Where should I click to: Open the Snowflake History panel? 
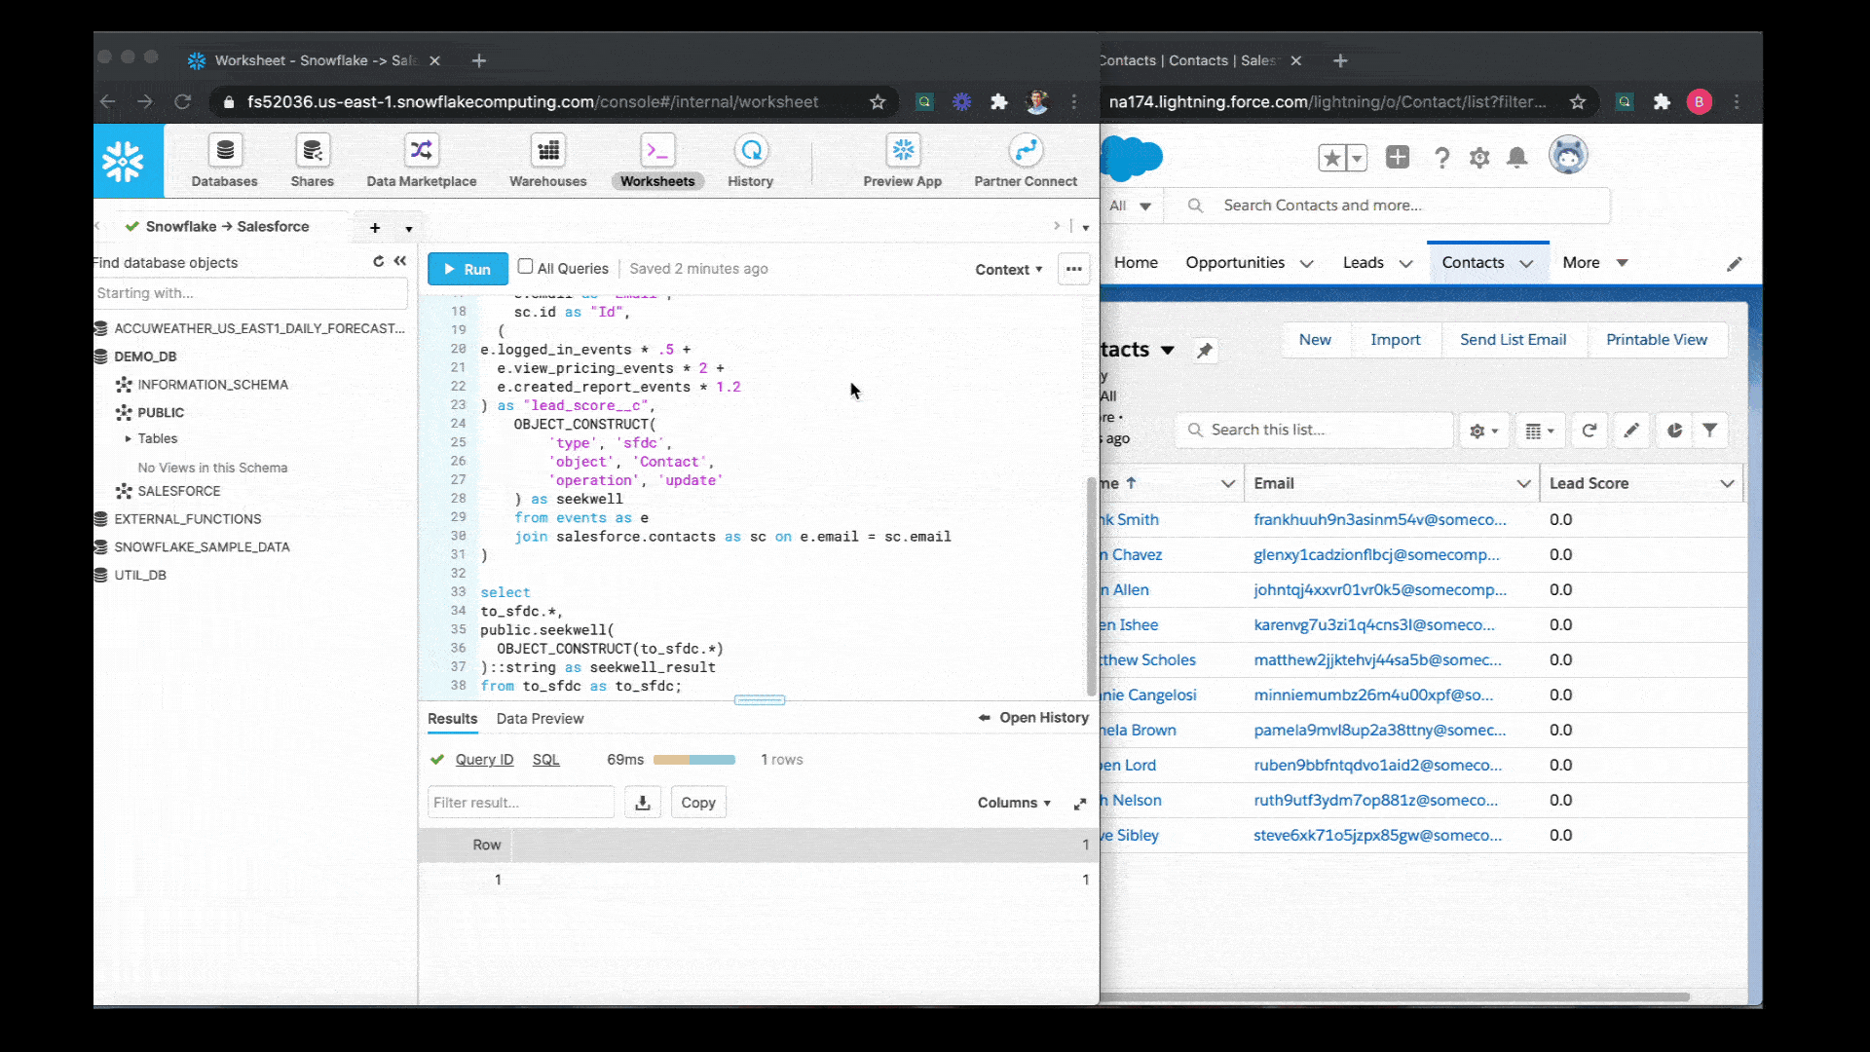coord(750,161)
